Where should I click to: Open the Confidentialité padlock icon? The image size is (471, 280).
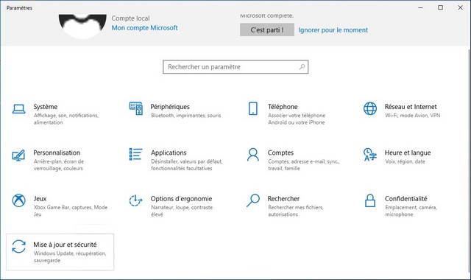coord(370,200)
